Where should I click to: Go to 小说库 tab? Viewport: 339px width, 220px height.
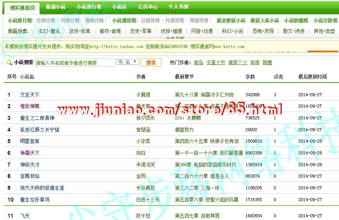120,7
